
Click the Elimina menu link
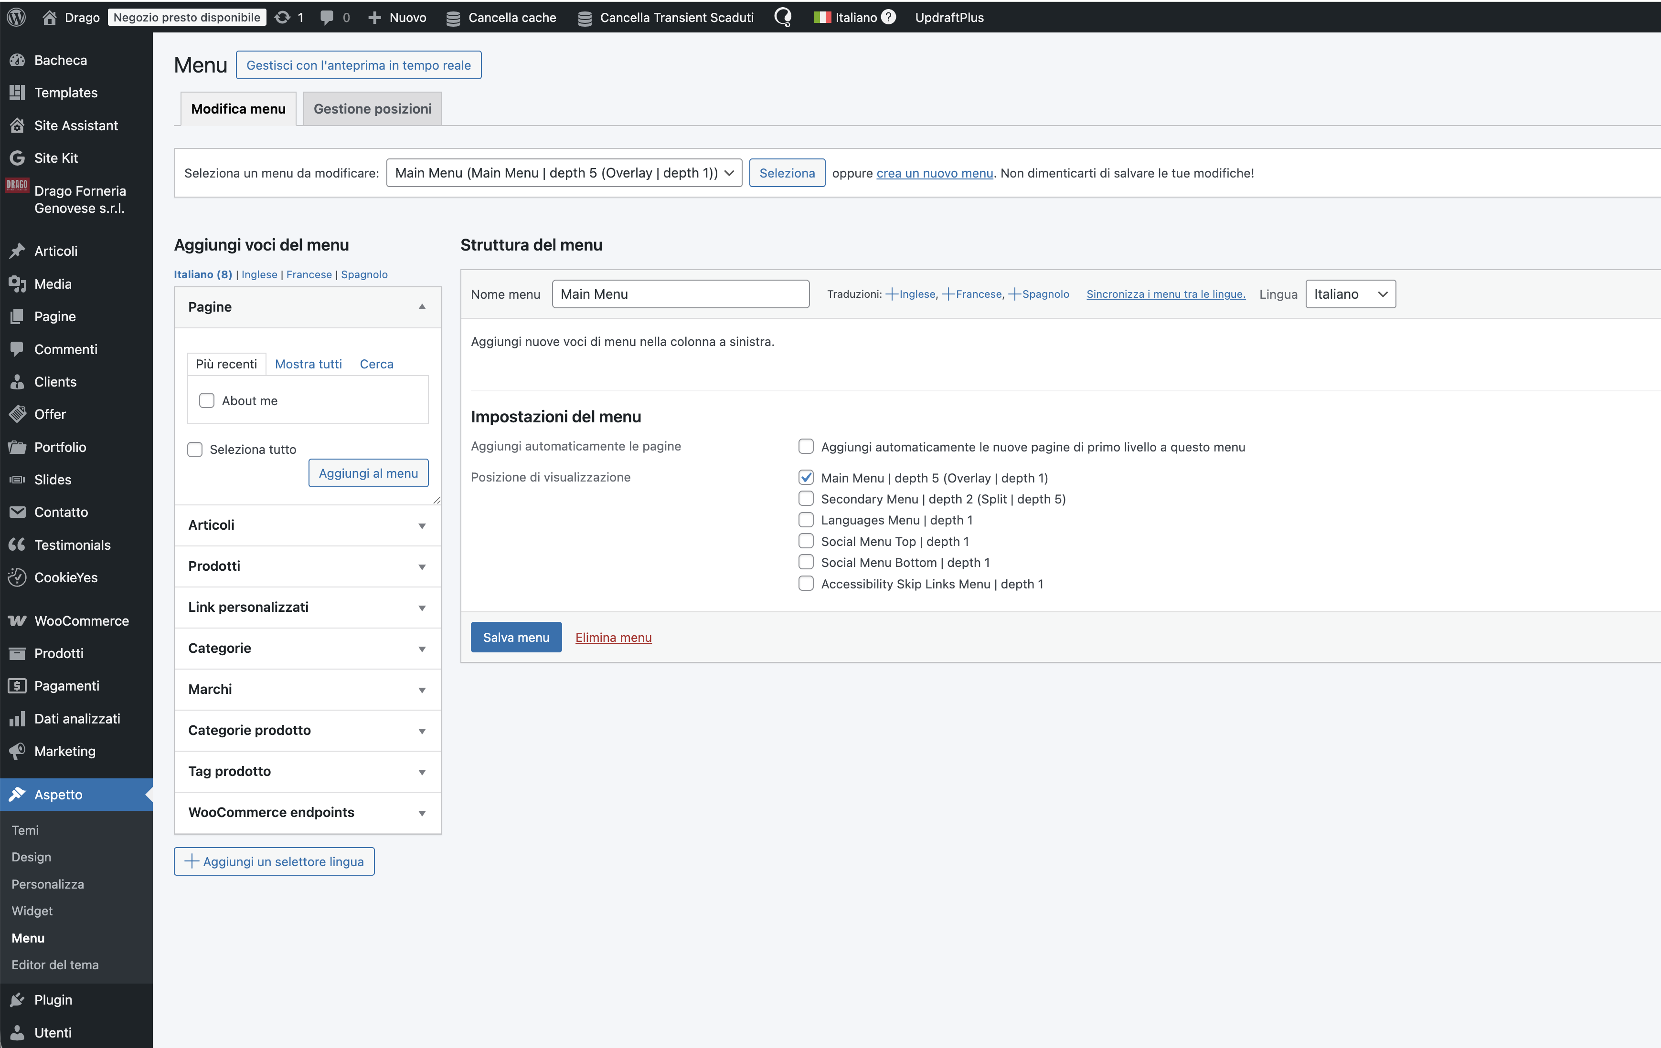(x=613, y=637)
